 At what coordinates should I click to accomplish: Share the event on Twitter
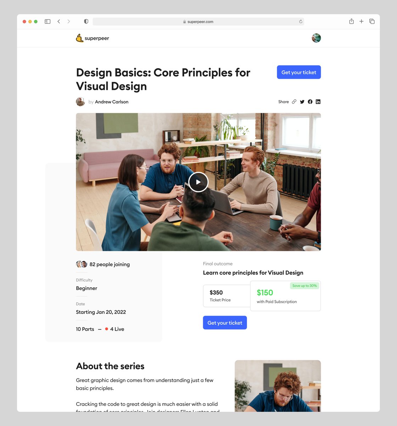click(x=302, y=102)
